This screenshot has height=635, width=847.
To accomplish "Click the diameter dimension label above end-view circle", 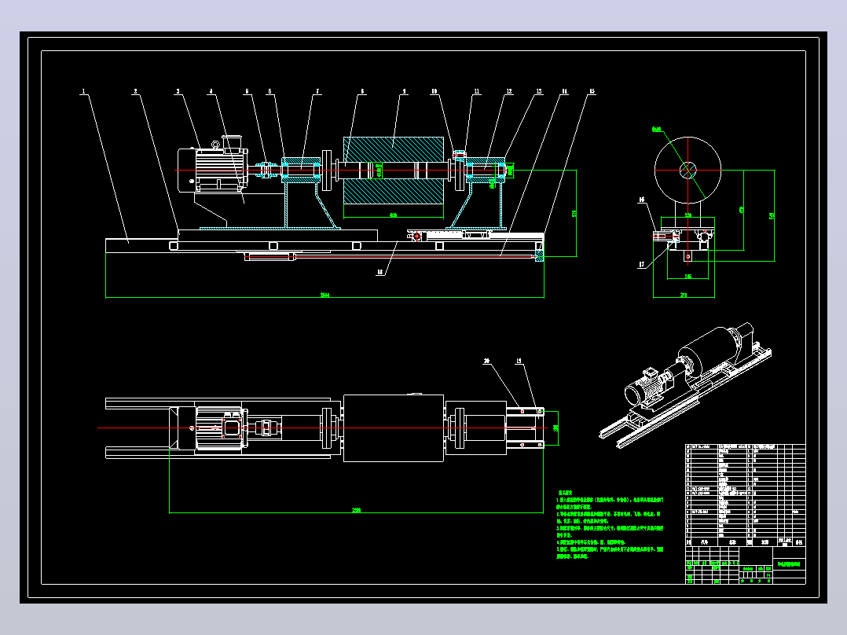I will [x=656, y=129].
